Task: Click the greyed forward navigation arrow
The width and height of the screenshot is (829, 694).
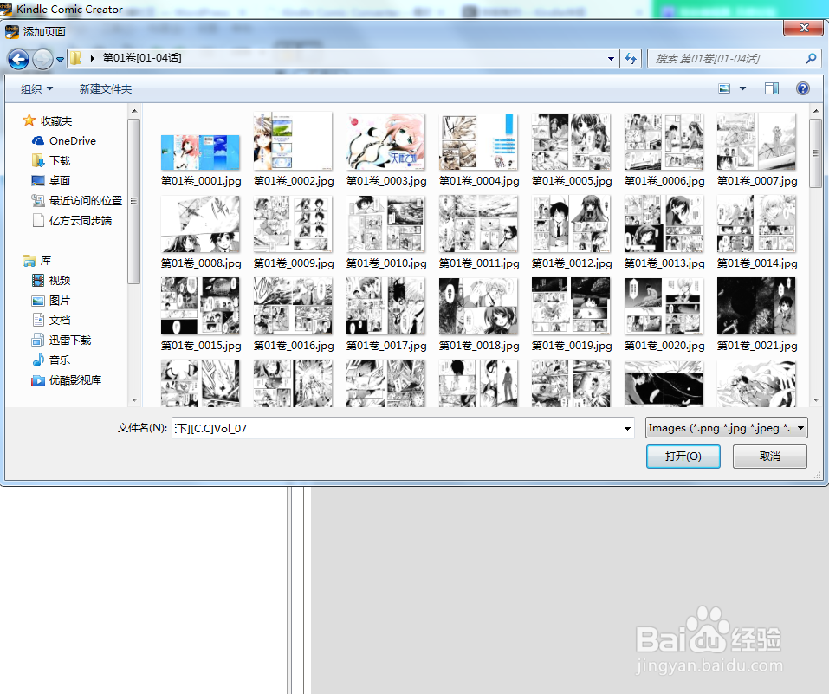Action: coord(42,59)
